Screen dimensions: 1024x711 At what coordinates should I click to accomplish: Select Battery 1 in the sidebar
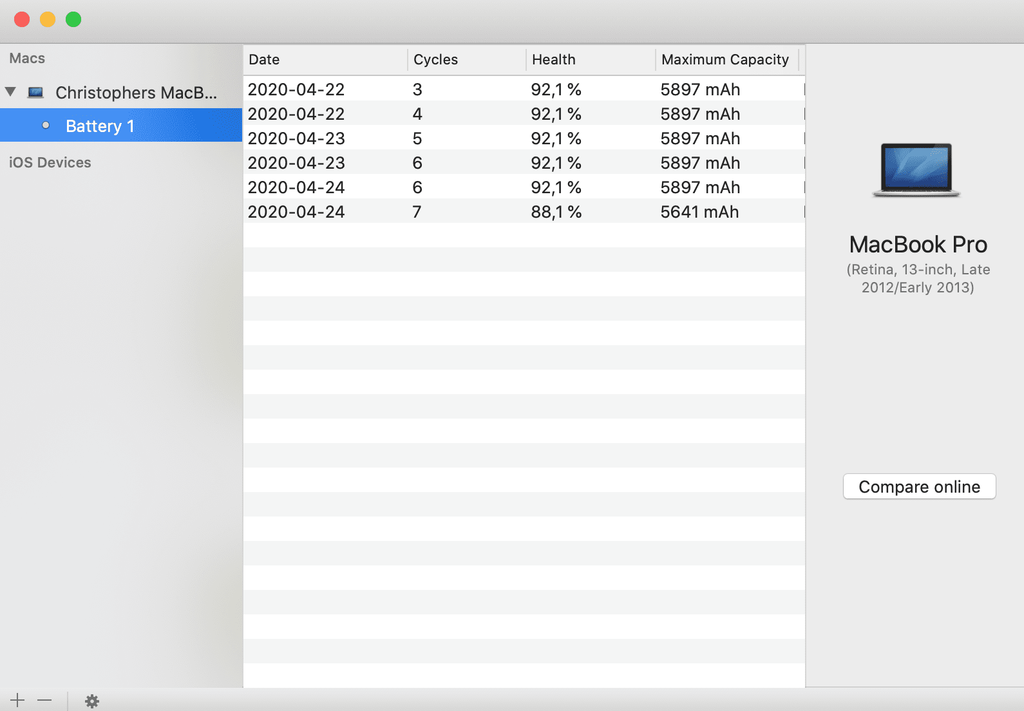pos(121,126)
